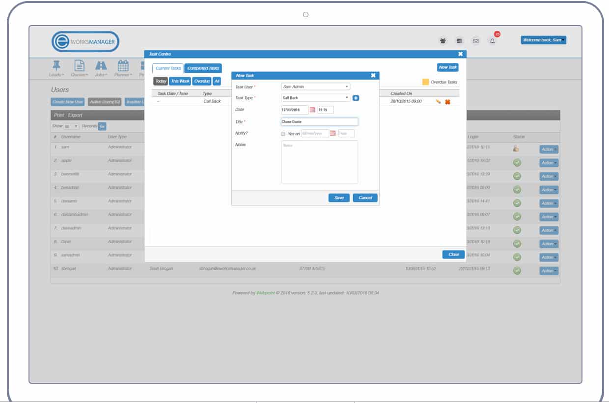Image resolution: width=609 pixels, height=403 pixels.
Task: Open the mail envelope icon in header
Action: 475,41
